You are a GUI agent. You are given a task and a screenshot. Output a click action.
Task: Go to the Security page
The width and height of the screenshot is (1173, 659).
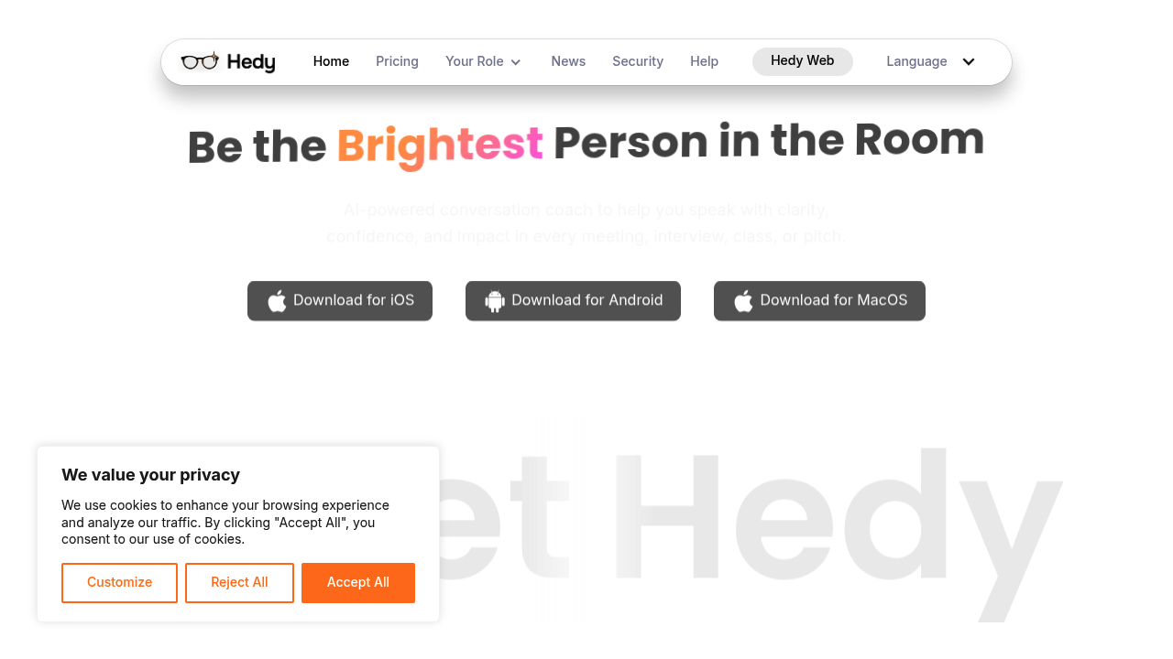pyautogui.click(x=638, y=61)
